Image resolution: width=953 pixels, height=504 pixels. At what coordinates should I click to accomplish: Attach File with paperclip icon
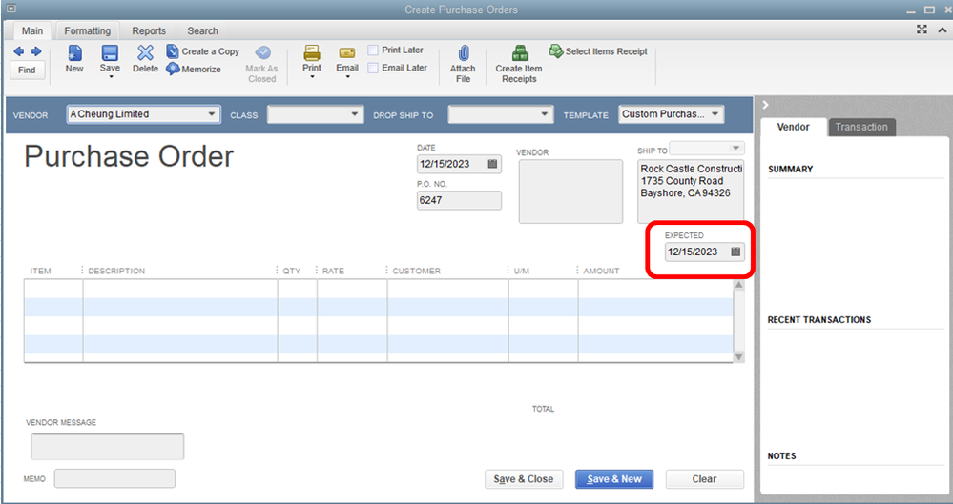[x=463, y=64]
